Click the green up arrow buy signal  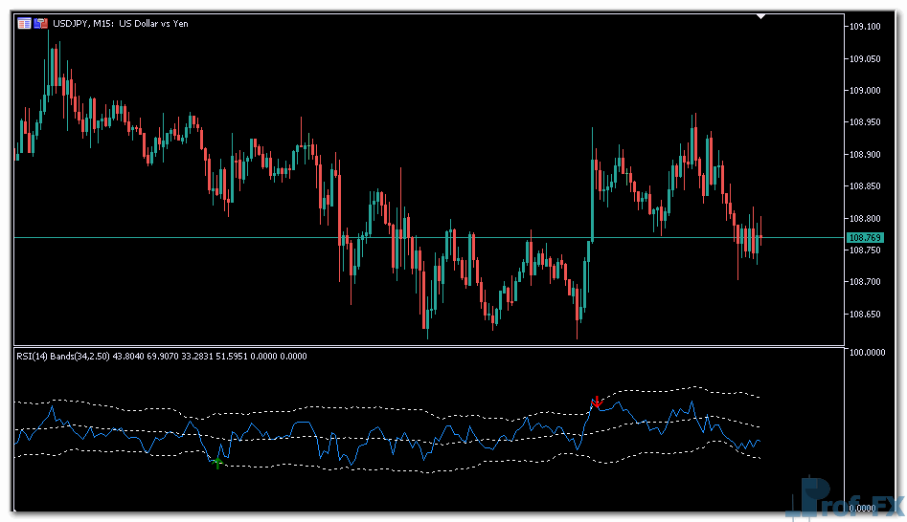[217, 463]
